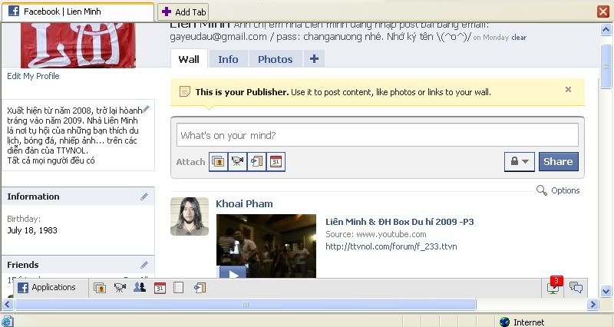This screenshot has height=327, width=614.
Task: Dismiss the Publisher tip notice
Action: click(x=568, y=90)
